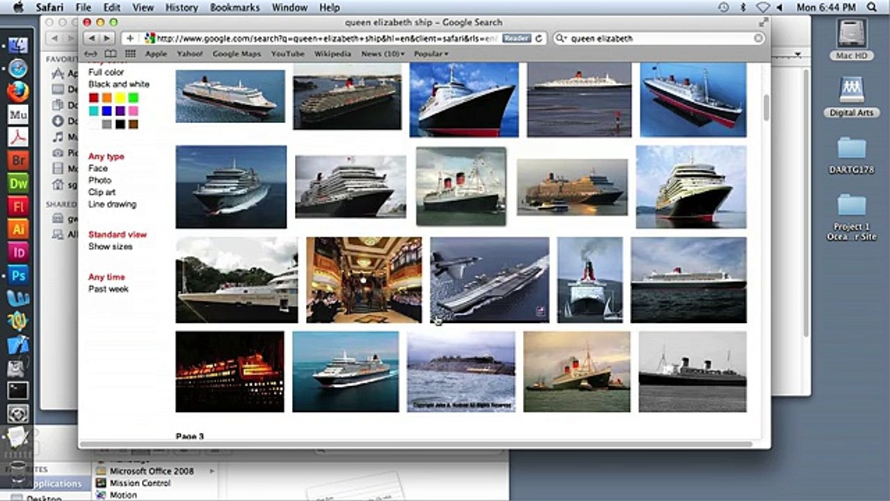Reload the Google search page
Image resolution: width=890 pixels, height=501 pixels.
(x=539, y=38)
